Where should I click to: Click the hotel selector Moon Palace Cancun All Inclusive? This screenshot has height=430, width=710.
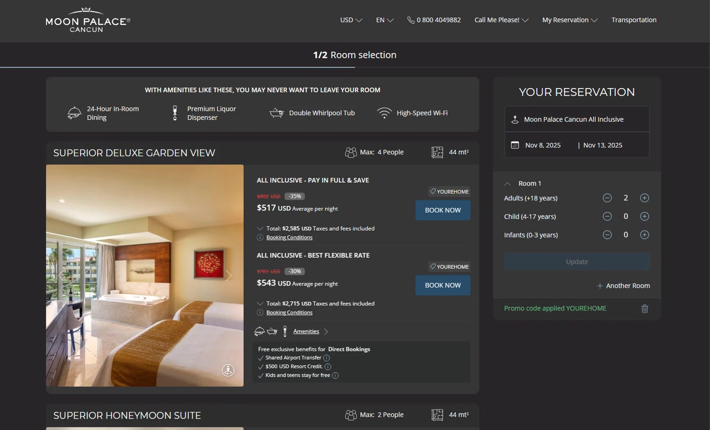tap(577, 119)
